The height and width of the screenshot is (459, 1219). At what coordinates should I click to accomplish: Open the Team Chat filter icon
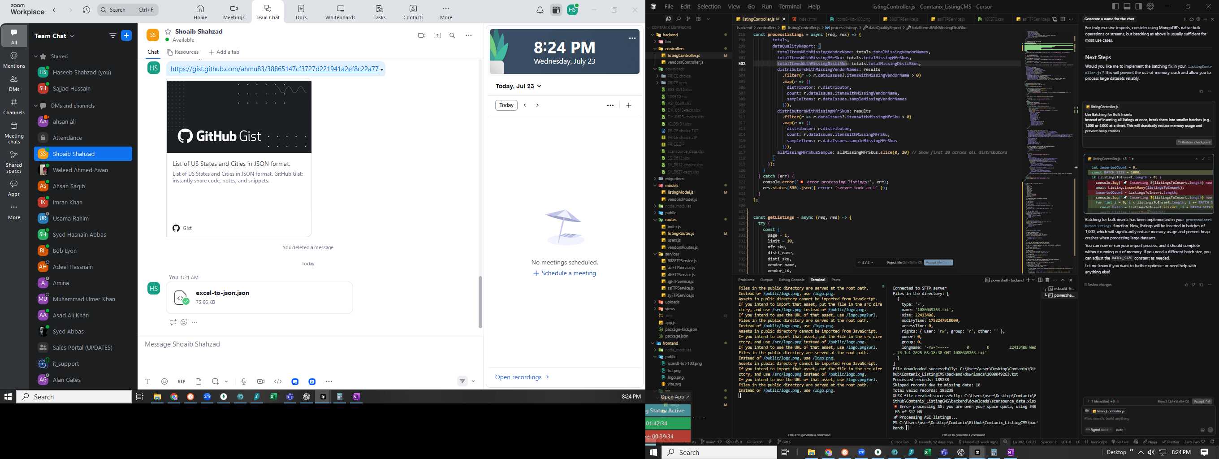[112, 35]
